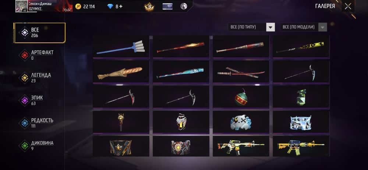Pick the red green grenade skin
368x170 pixels.
coord(241,97)
